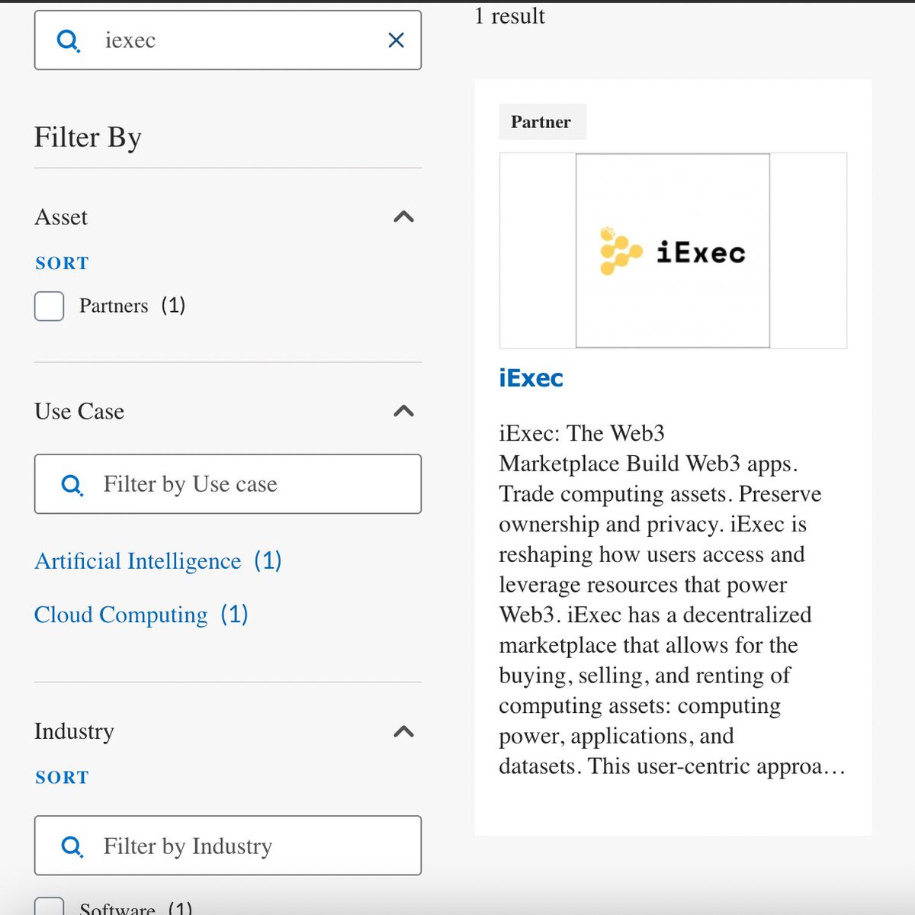Click the Filter by Industry field

point(228,846)
